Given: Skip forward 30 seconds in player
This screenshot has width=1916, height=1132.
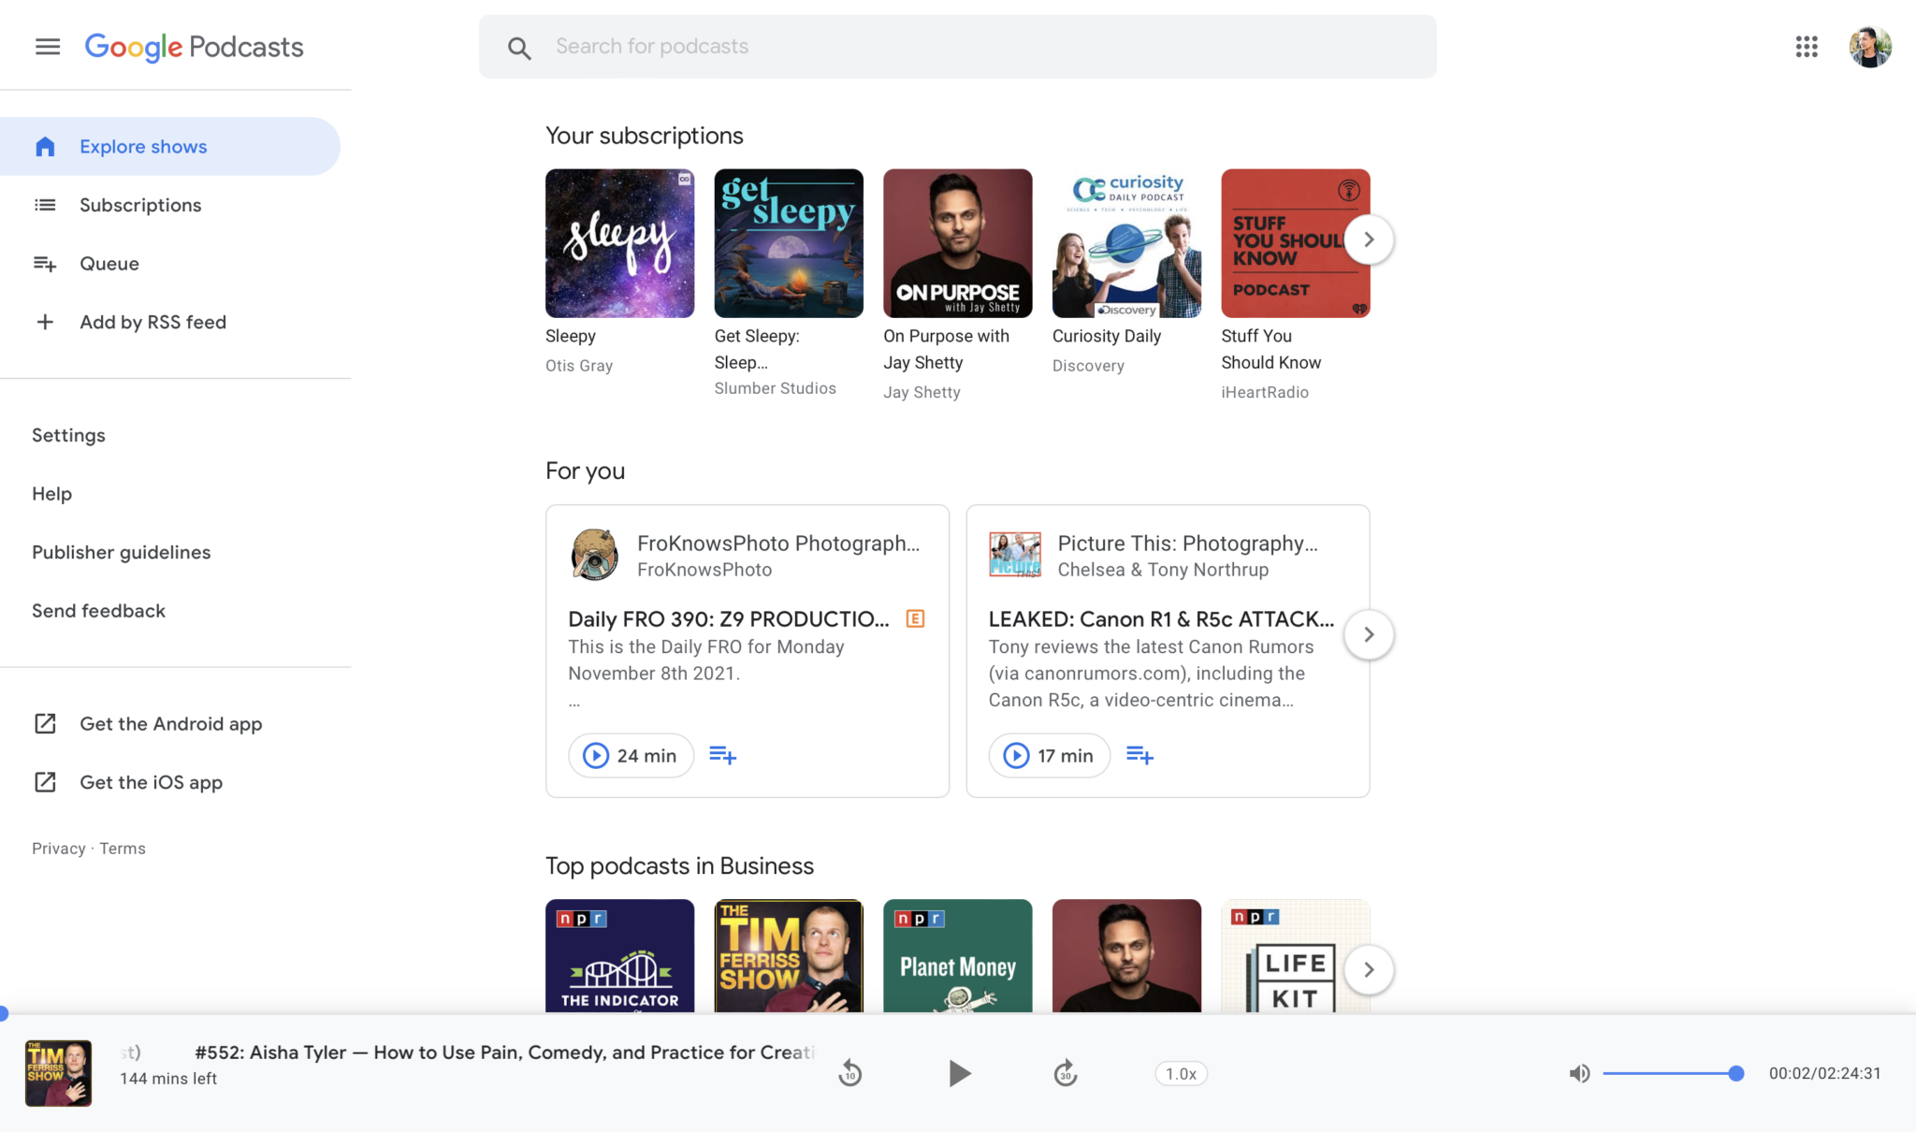Looking at the screenshot, I should coord(1066,1073).
